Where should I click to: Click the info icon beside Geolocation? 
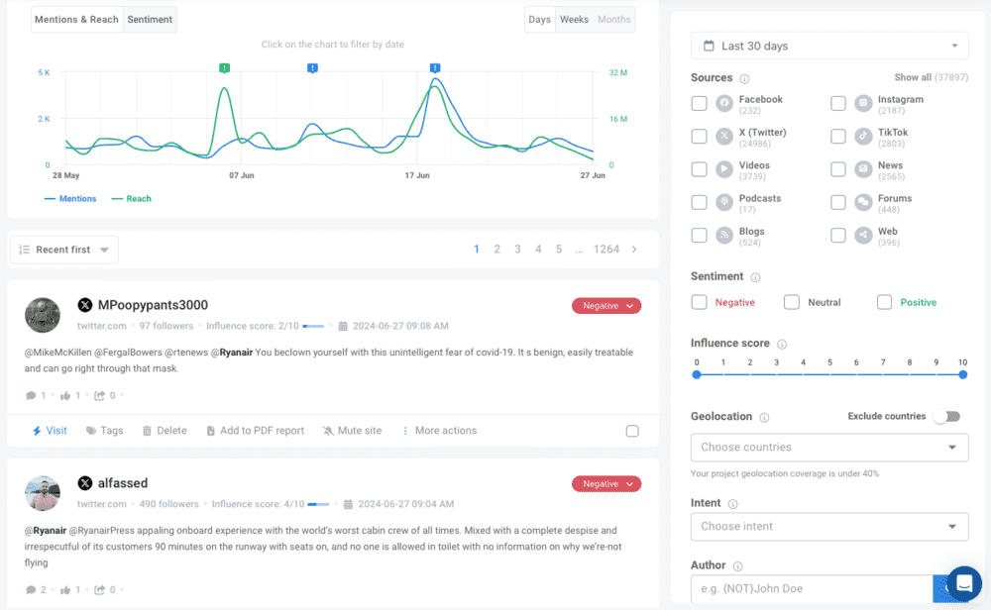coord(764,418)
